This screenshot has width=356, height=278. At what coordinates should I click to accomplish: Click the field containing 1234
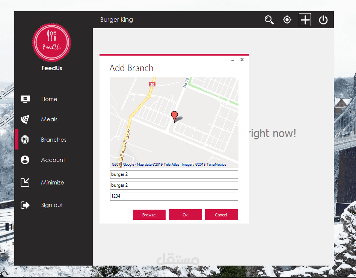[x=174, y=196]
